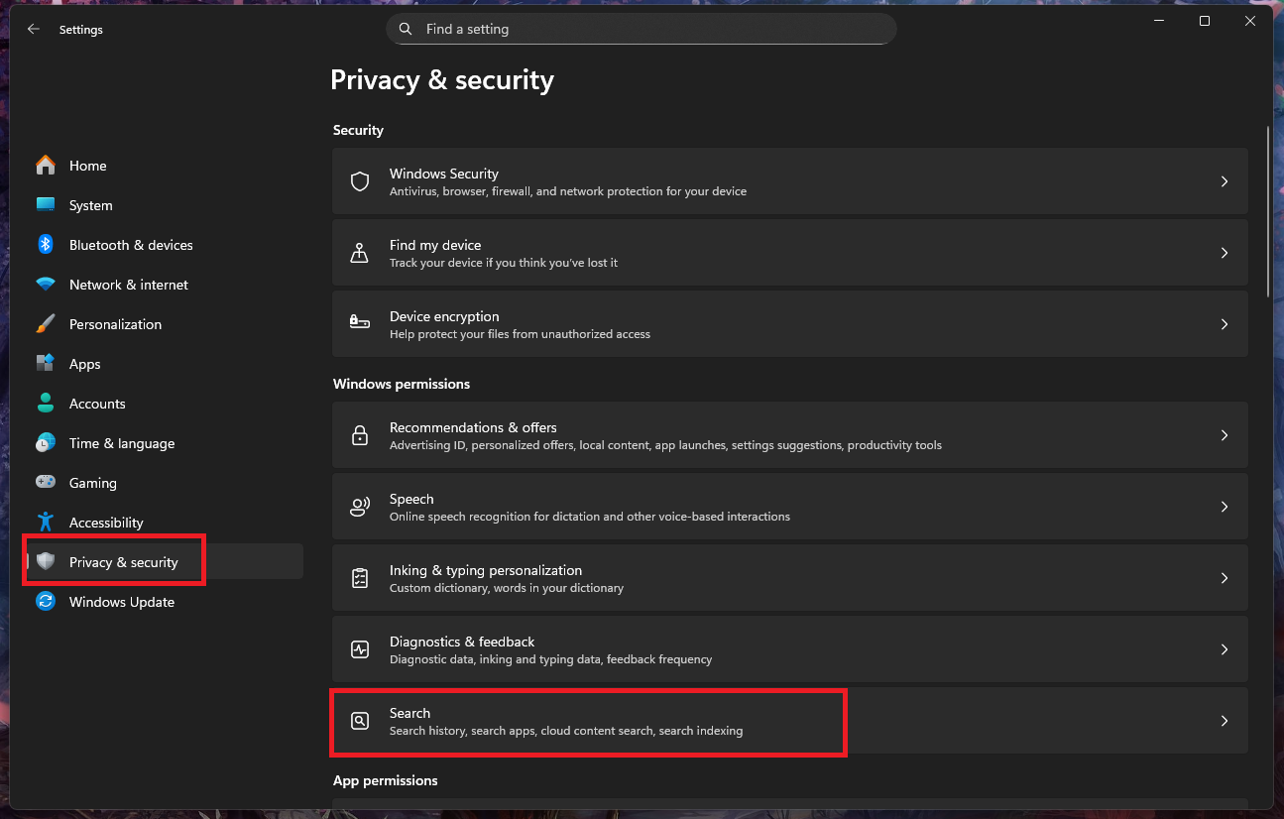Click the Personalization paintbrush icon

[x=46, y=324]
